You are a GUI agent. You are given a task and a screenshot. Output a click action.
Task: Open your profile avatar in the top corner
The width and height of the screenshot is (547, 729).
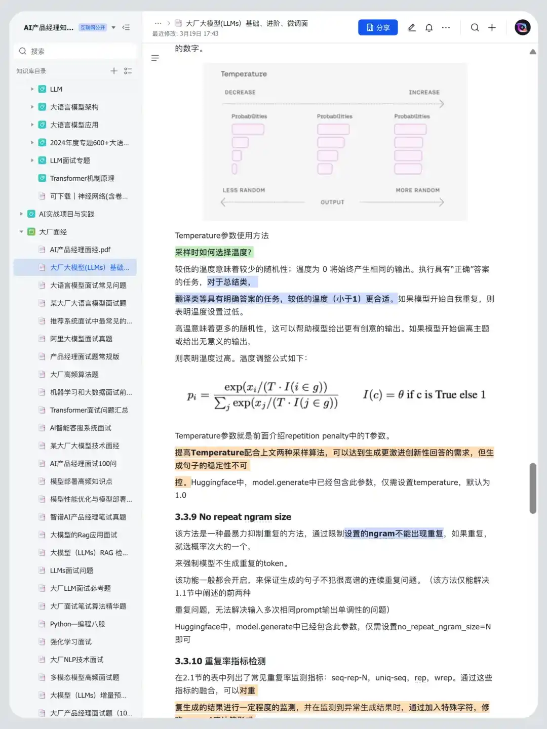(x=522, y=27)
